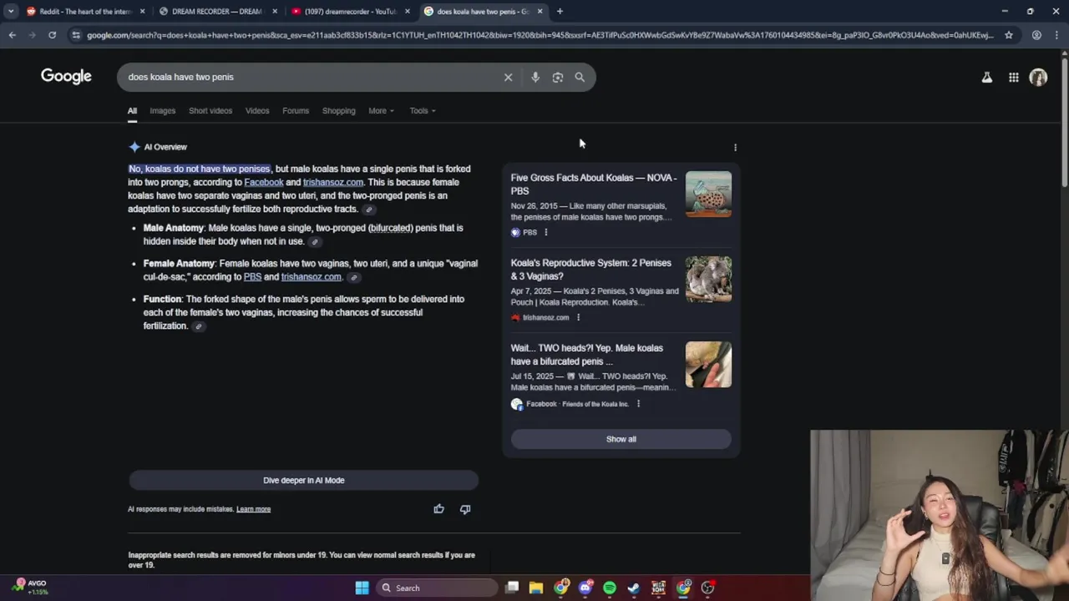Viewport: 1069px width, 601px height.
Task: Open Google apps grid
Action: coord(1013,78)
